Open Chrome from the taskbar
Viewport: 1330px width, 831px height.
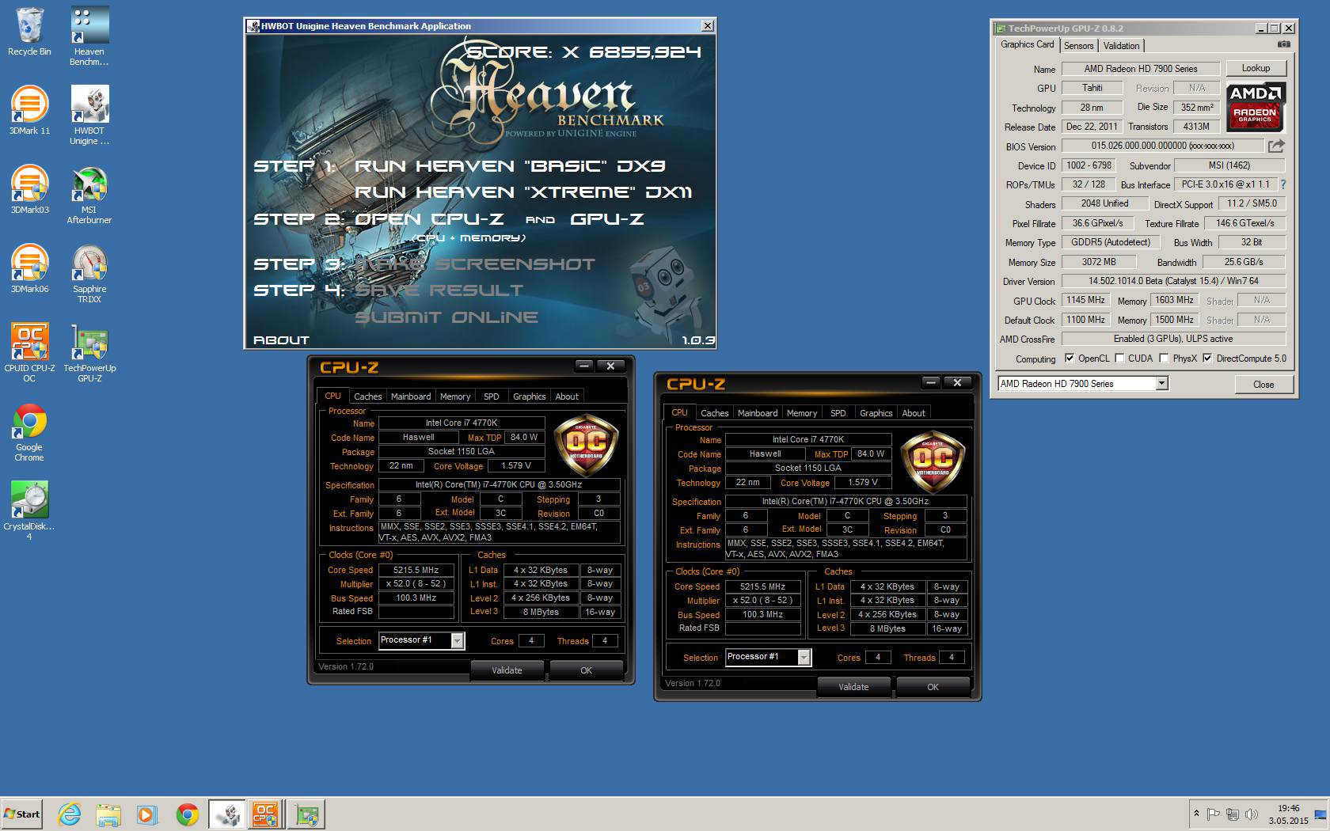pyautogui.click(x=187, y=814)
